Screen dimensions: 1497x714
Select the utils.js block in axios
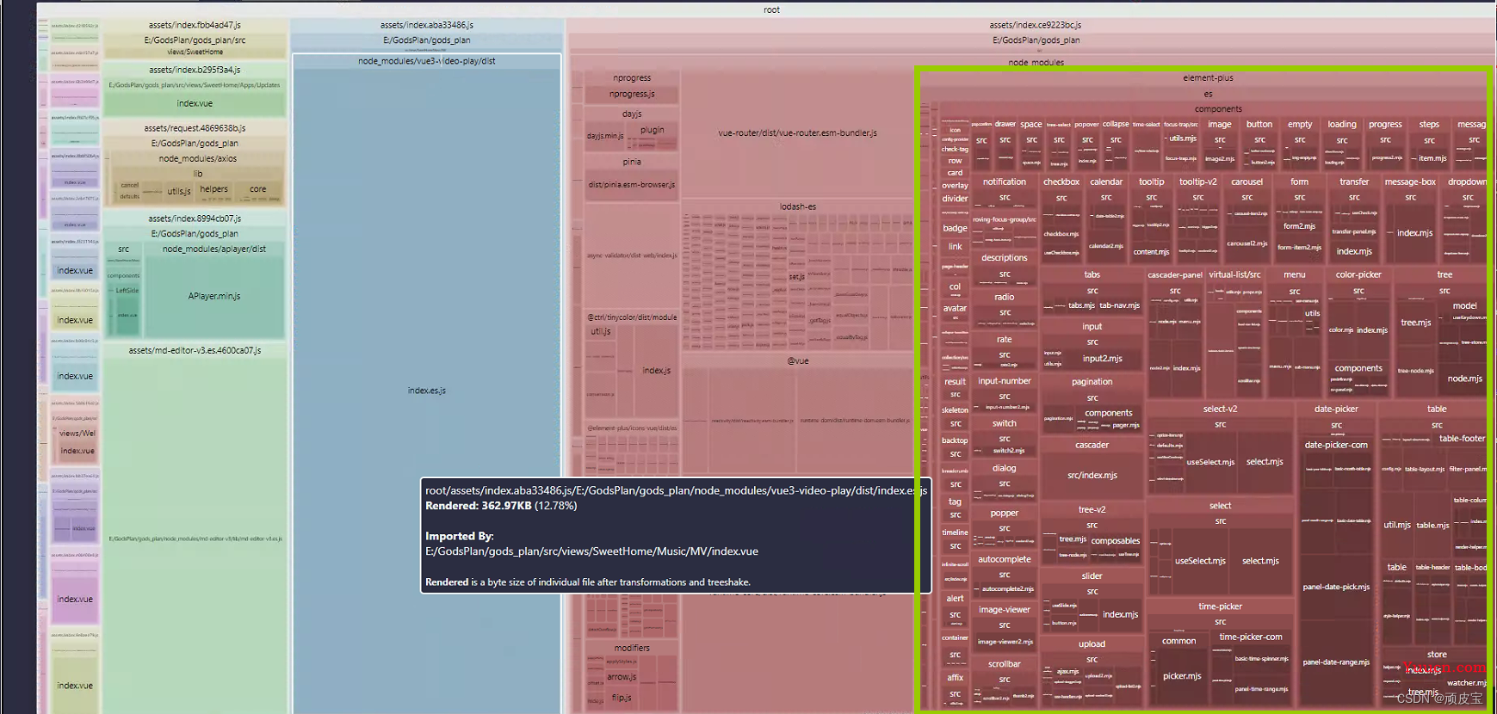[x=179, y=191]
